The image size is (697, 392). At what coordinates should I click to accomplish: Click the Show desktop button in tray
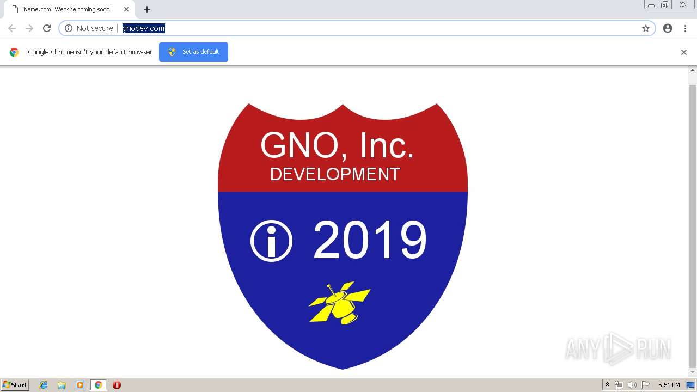[x=690, y=385]
